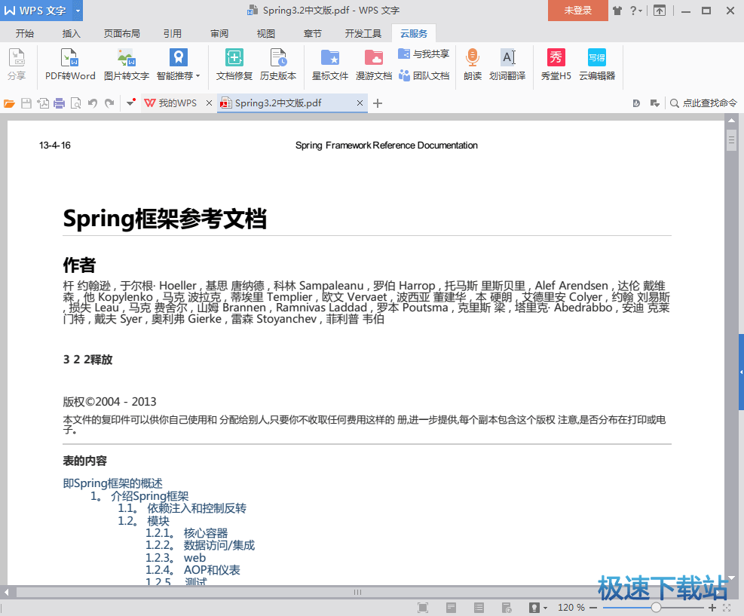
Task: Click the 点此查找命令 search box
Action: [703, 103]
